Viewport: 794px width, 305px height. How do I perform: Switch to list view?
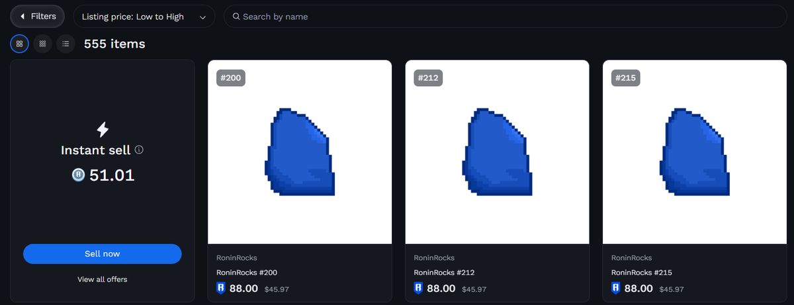tap(65, 44)
